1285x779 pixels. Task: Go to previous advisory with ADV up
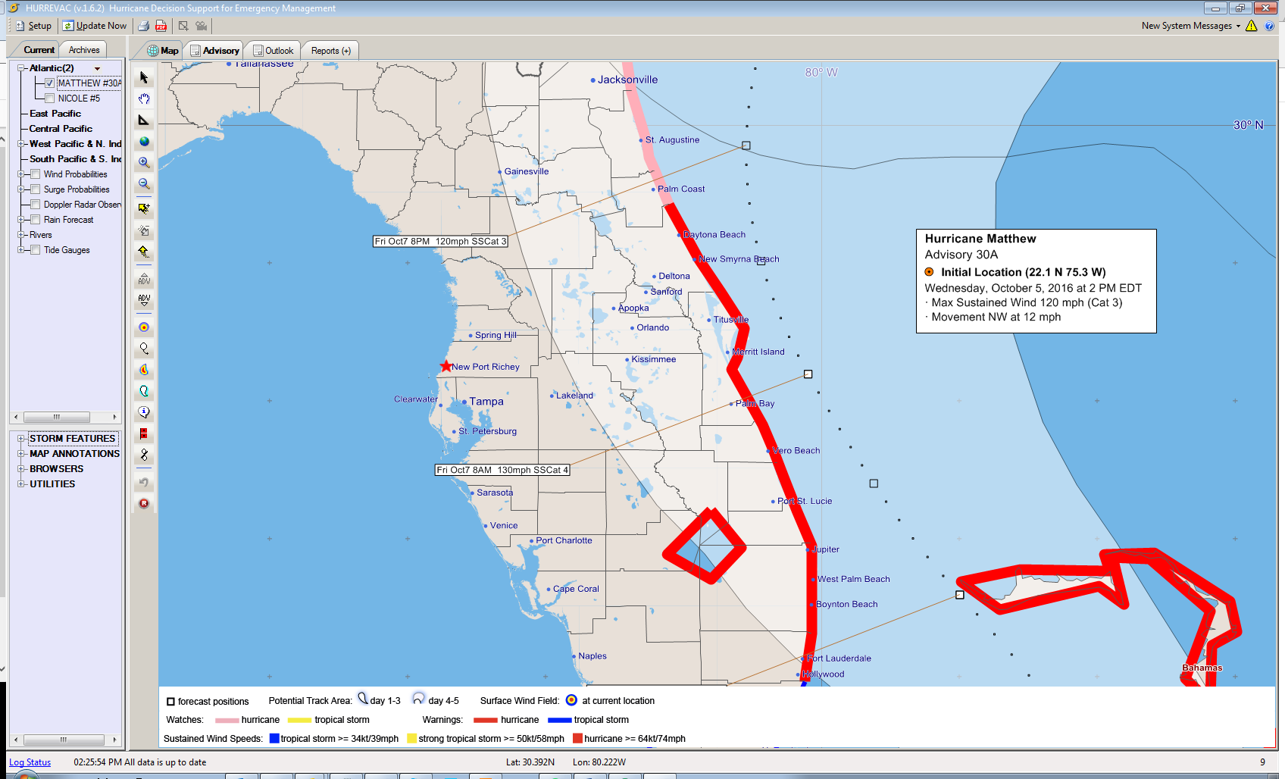144,280
